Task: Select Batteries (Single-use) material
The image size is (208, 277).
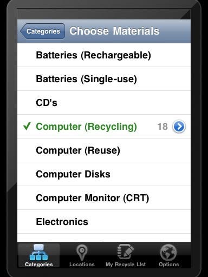Action: coord(104,79)
